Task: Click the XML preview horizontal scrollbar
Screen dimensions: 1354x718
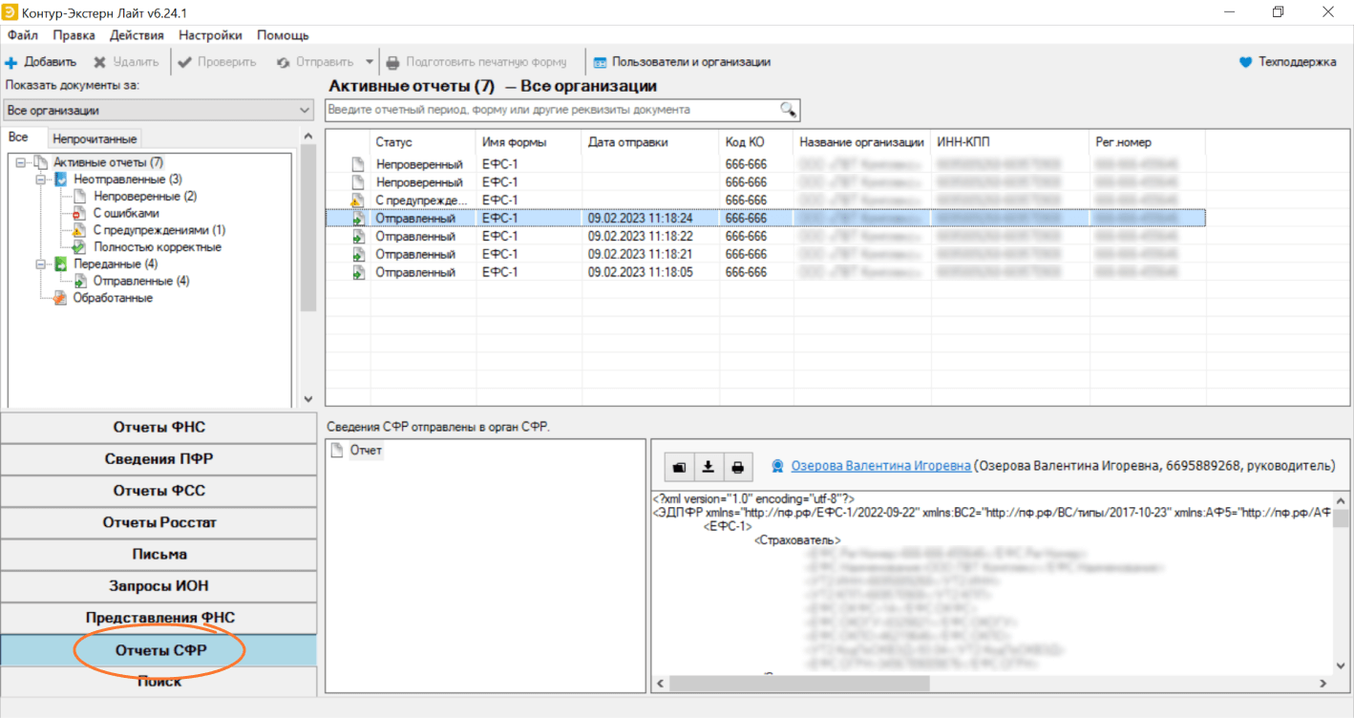Action: click(x=798, y=684)
